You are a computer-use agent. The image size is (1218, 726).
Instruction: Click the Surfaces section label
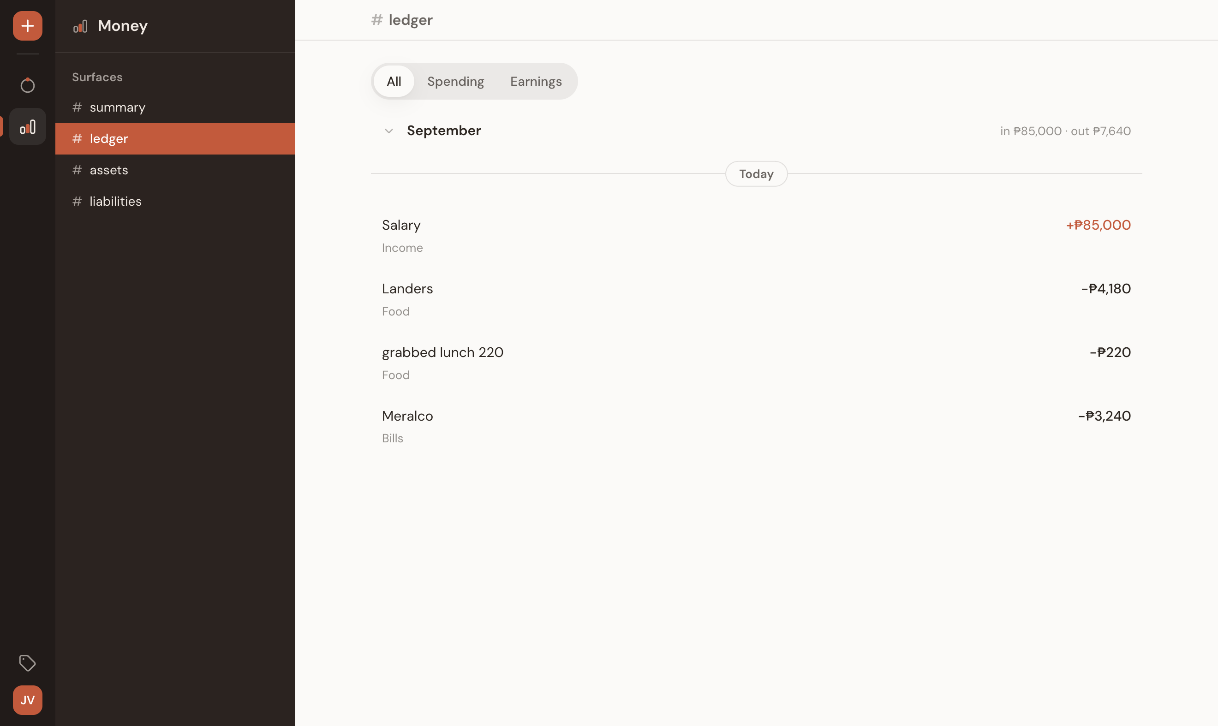tap(97, 77)
